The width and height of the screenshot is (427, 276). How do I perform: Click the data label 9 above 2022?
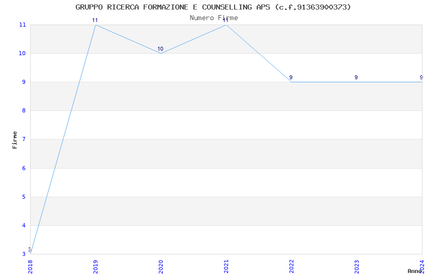point(291,77)
